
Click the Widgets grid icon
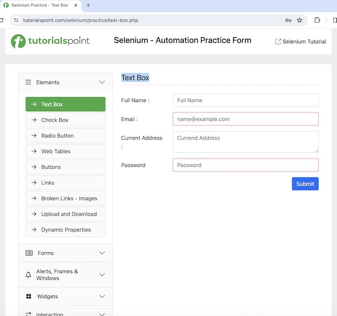pyautogui.click(x=29, y=296)
